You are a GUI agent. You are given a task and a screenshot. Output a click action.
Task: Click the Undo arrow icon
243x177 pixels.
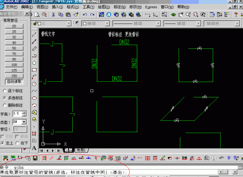tap(84, 15)
